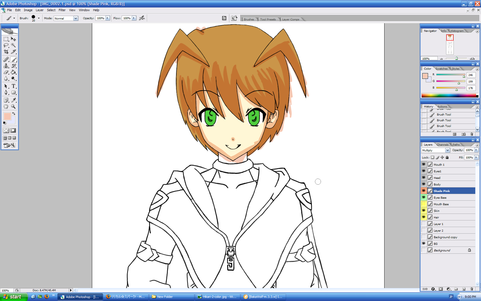
Task: Open the Filter menu
Action: [62, 10]
